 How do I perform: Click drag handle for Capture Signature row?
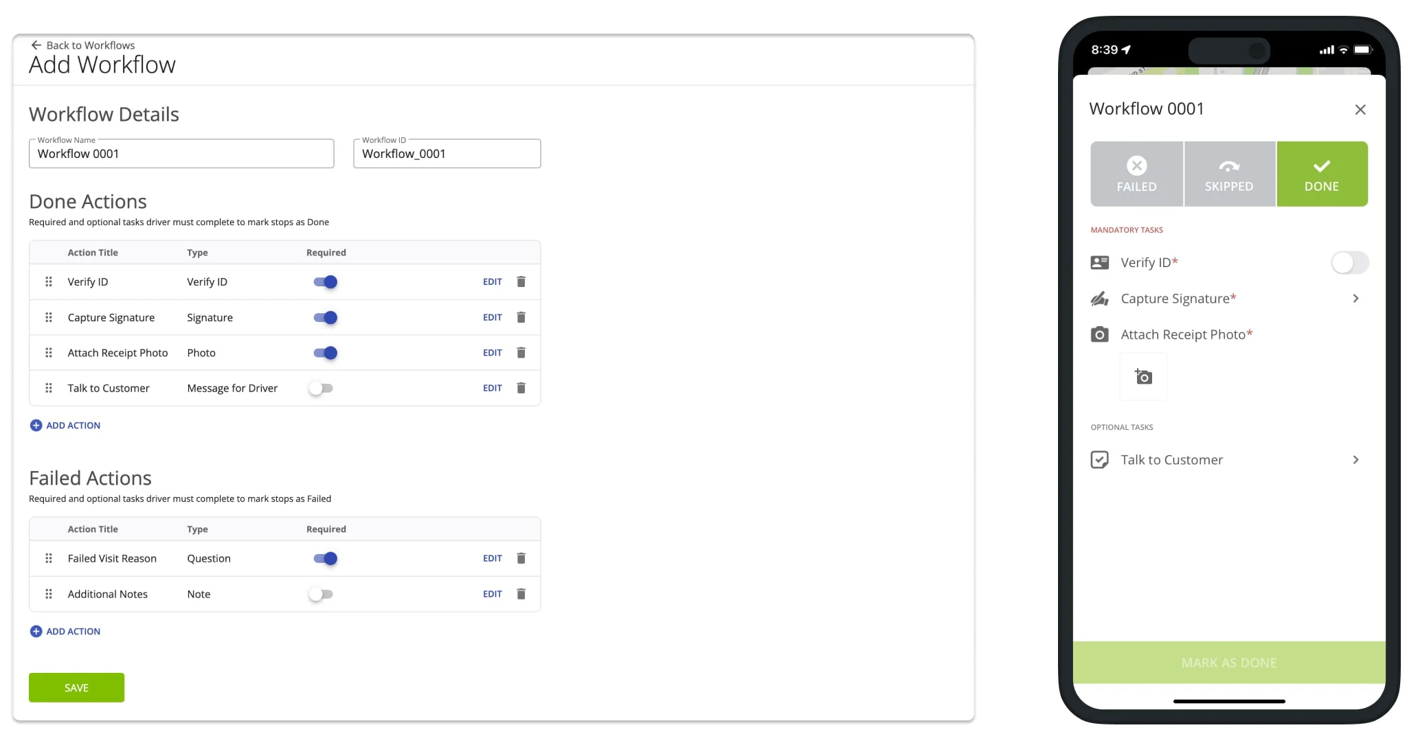(49, 317)
